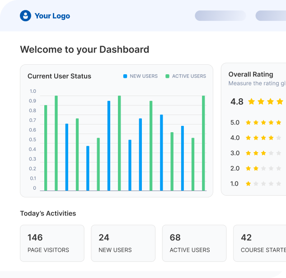Click the green Active Users legend swatch
The width and height of the screenshot is (286, 278).
click(167, 76)
